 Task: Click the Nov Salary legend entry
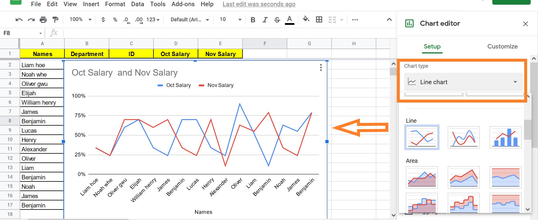(x=216, y=85)
